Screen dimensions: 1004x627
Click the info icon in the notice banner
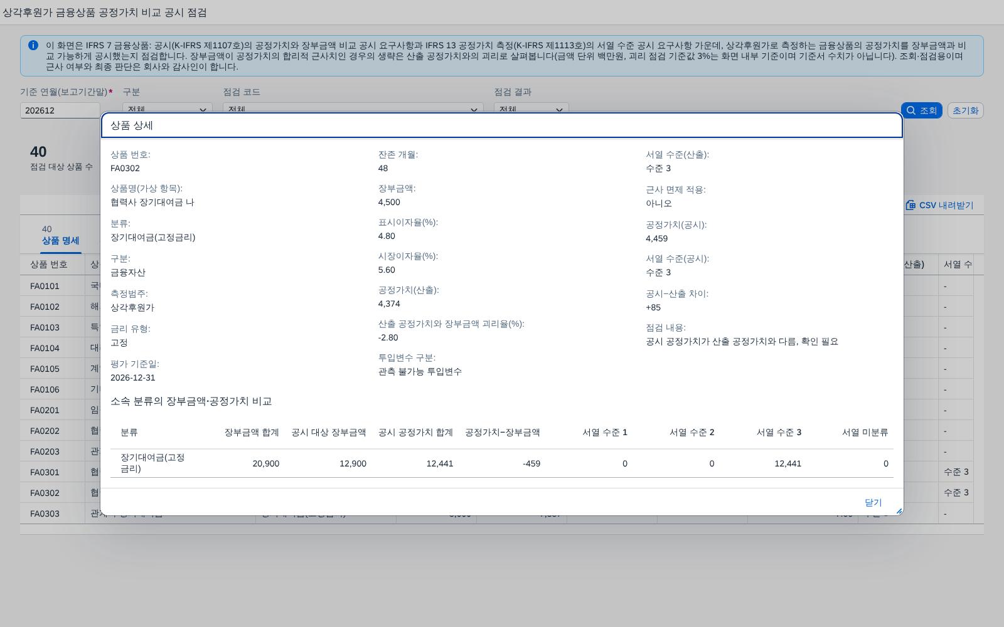(33, 45)
